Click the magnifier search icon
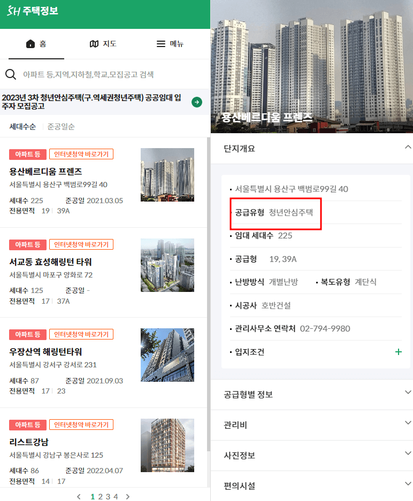The height and width of the screenshot is (501, 413). pos(11,74)
